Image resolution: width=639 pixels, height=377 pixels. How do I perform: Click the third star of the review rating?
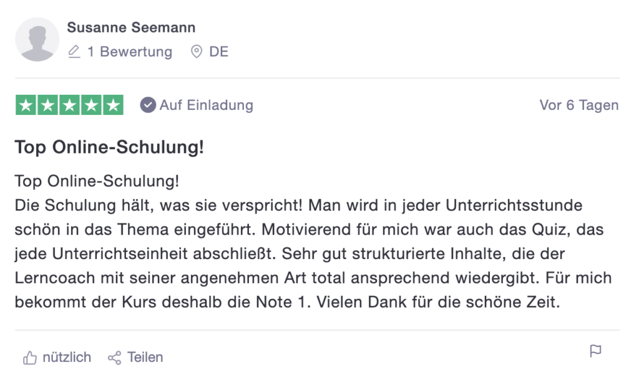pos(69,105)
